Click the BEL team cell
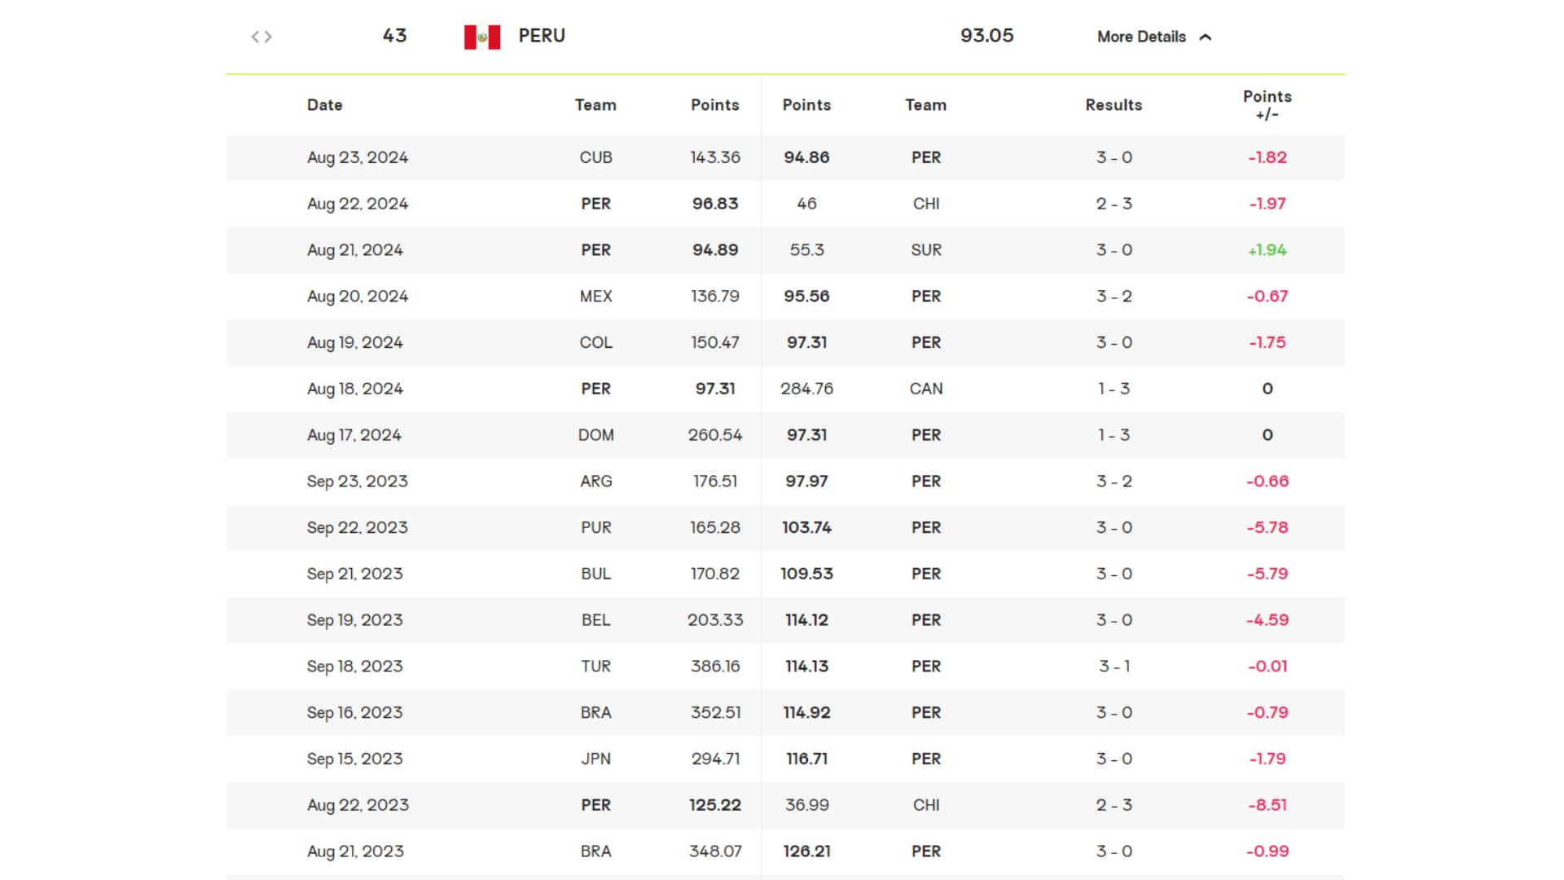The image size is (1564, 880). (x=595, y=621)
